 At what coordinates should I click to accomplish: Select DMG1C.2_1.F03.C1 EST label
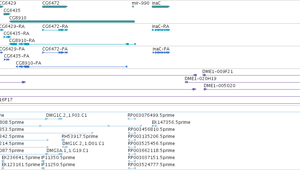[x=66, y=115]
